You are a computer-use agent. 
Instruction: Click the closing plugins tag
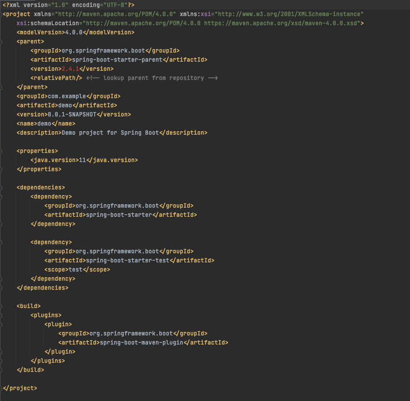[x=48, y=361]
